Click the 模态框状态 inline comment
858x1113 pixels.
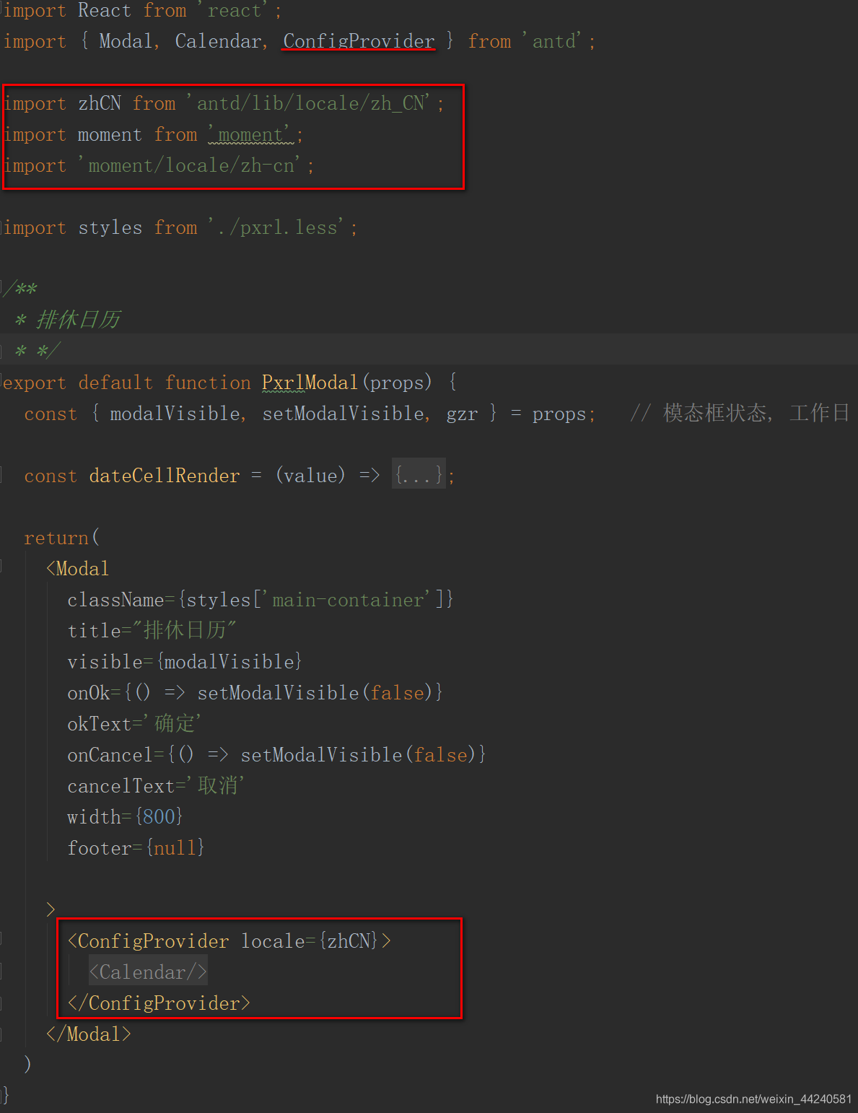[x=715, y=413]
